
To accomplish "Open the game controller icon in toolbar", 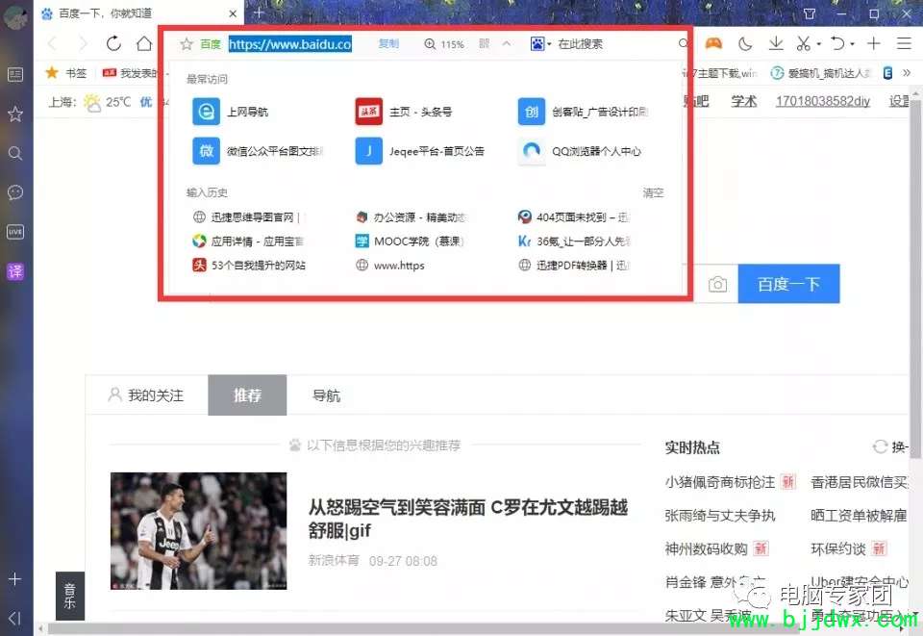I will (x=714, y=43).
